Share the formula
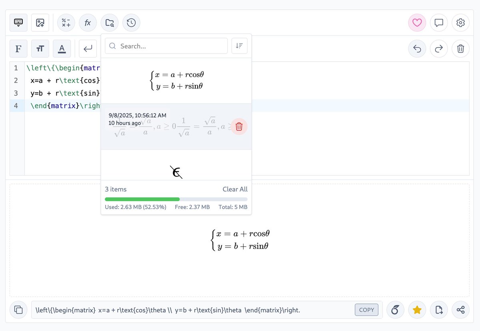Viewport: 480px width, 331px height. [460, 310]
